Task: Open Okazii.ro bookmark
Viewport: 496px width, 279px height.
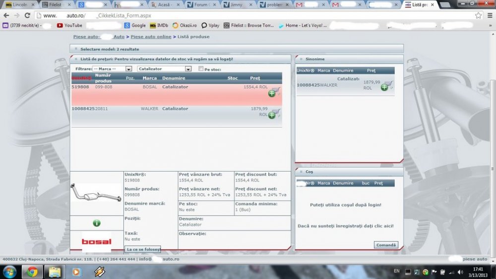Action: pos(185,25)
